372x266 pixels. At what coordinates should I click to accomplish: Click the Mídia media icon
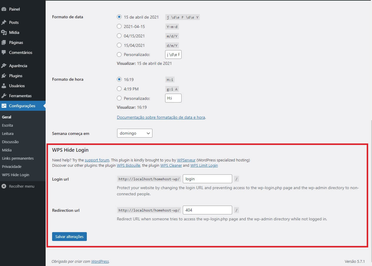pyautogui.click(x=4, y=32)
